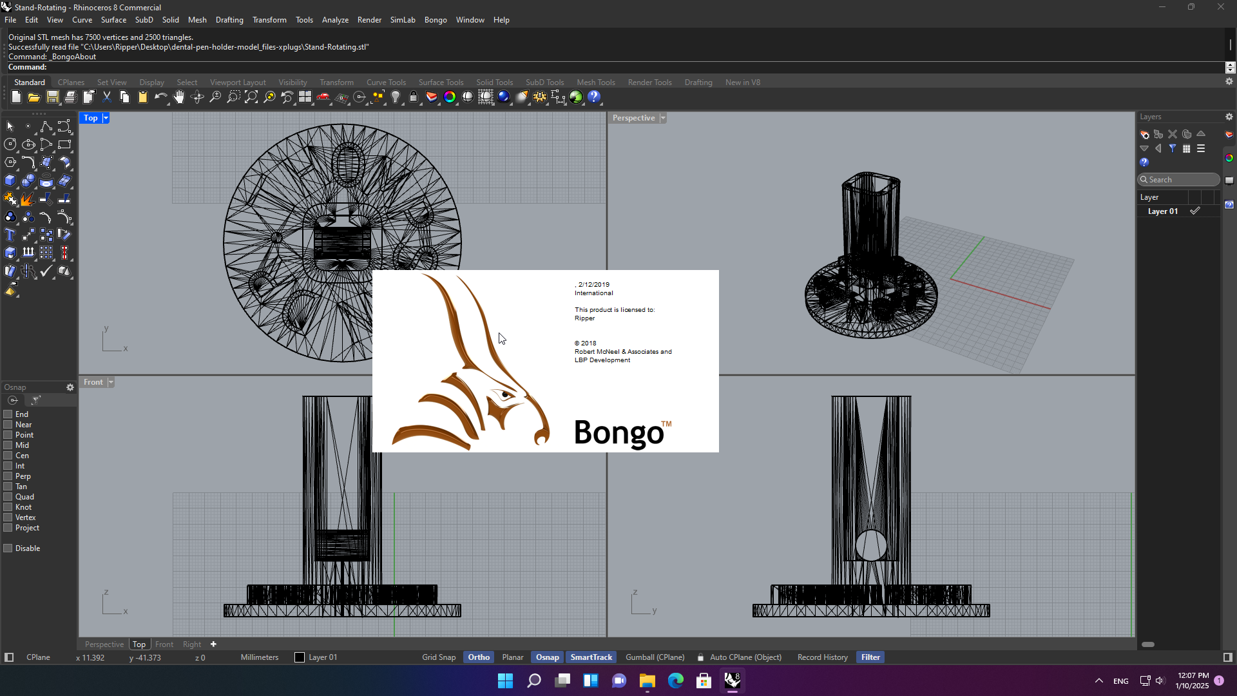Click the New Layer icon in Layers panel
Viewport: 1237px width, 696px height.
point(1145,134)
